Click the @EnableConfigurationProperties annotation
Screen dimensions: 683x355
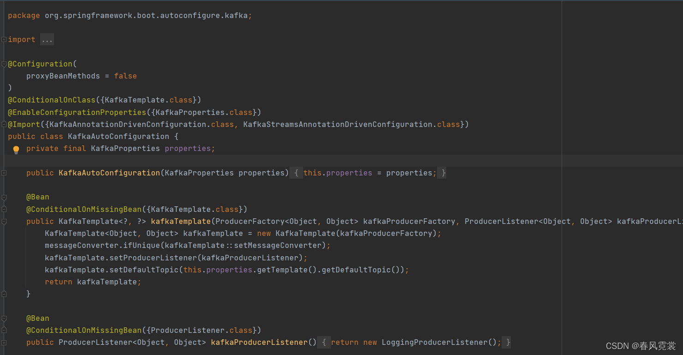tap(77, 112)
